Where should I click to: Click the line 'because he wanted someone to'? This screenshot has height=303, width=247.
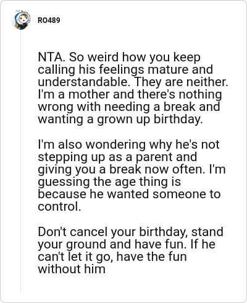[129, 195]
